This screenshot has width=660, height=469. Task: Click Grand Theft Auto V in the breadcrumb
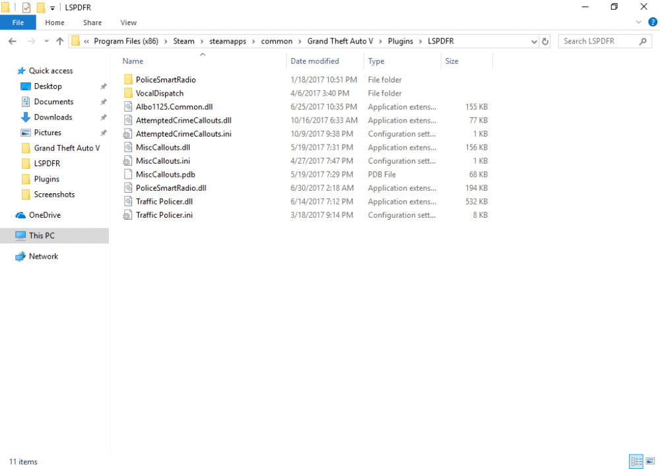(x=340, y=41)
